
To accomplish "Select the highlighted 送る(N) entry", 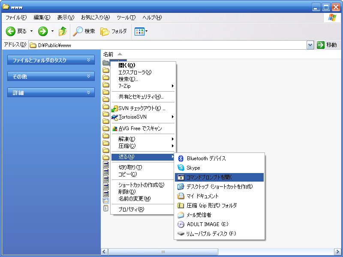I will 143,157.
